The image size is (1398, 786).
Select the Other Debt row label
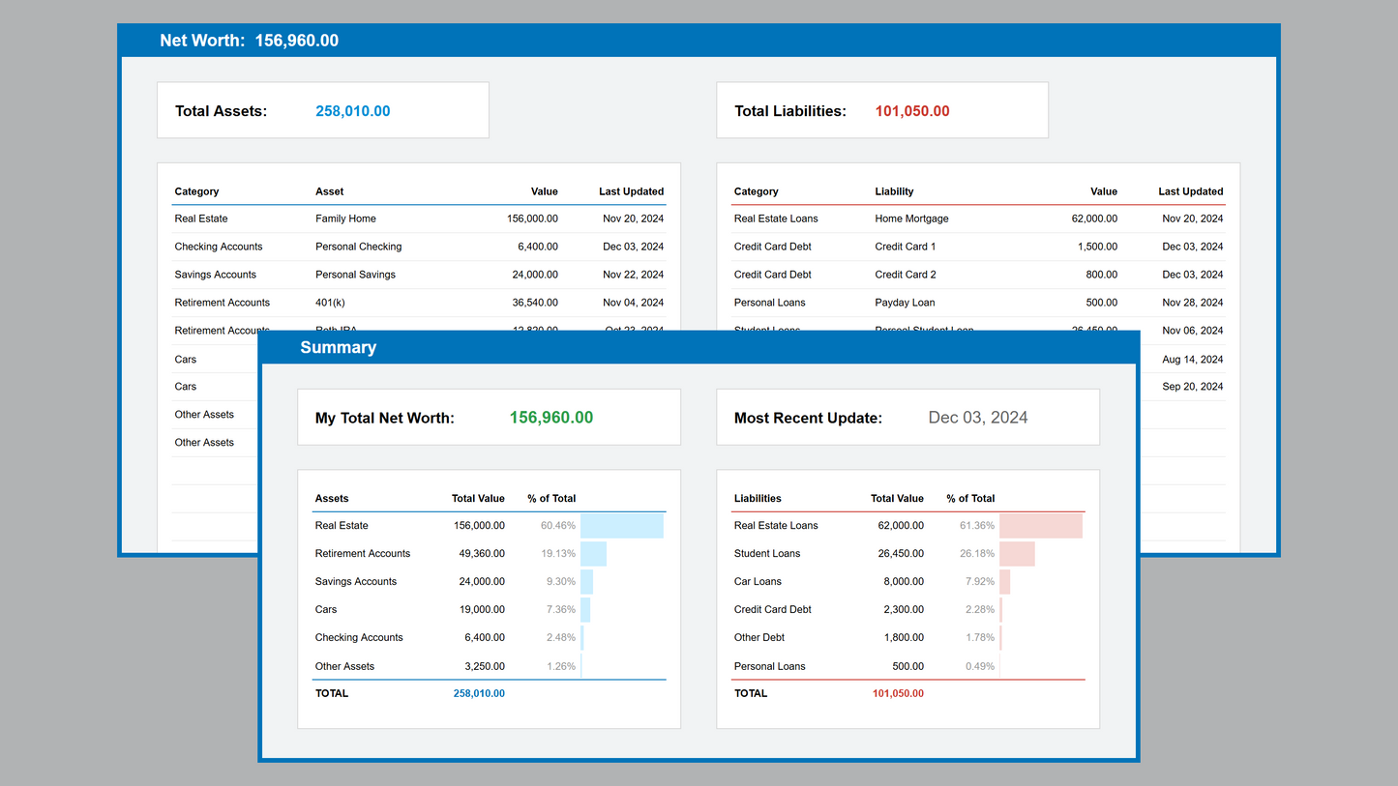click(x=759, y=638)
